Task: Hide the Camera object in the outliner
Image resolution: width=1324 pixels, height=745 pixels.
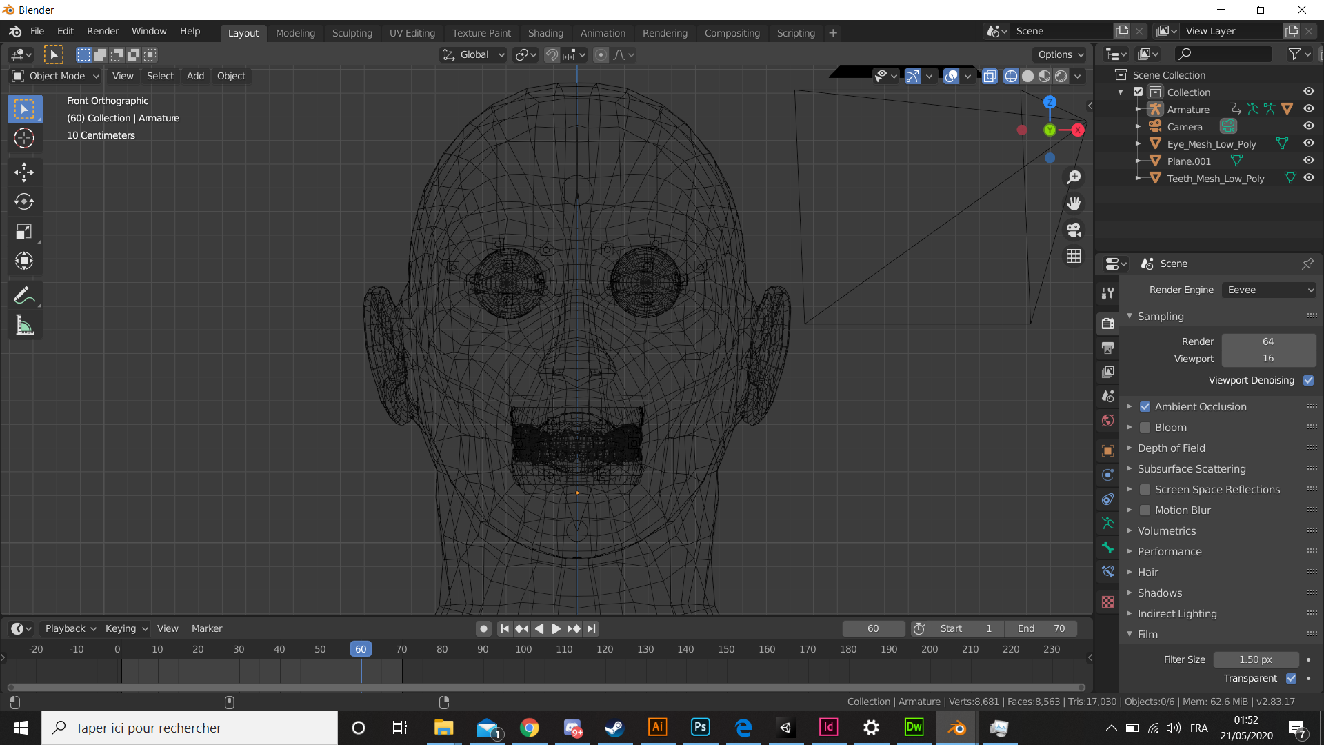Action: click(x=1308, y=126)
